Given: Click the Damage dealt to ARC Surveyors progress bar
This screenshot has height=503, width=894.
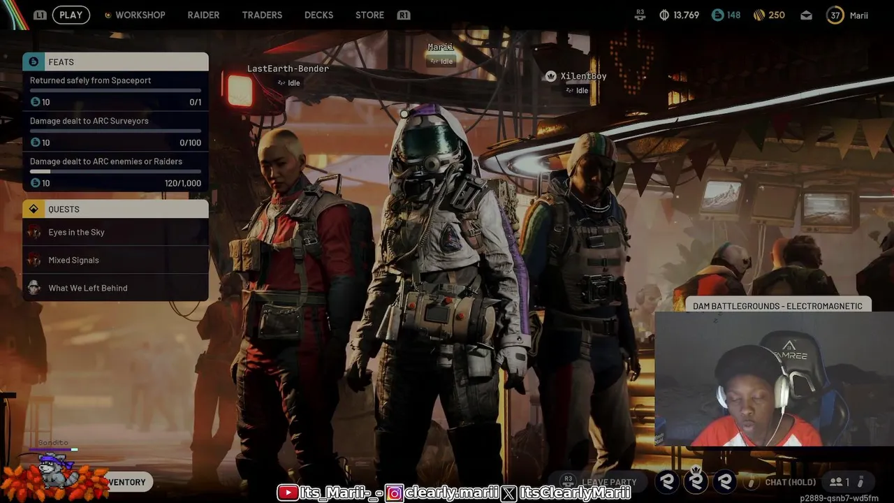Looking at the screenshot, I should (x=115, y=131).
